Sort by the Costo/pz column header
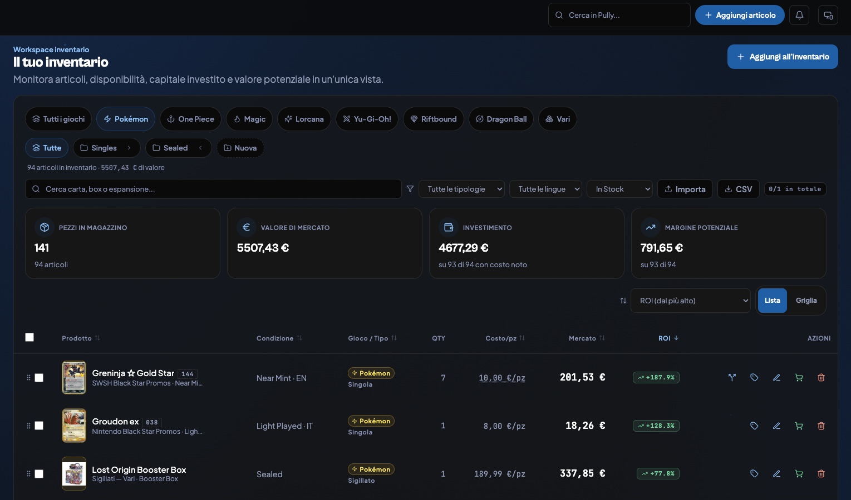Image resolution: width=851 pixels, height=500 pixels. (505, 338)
